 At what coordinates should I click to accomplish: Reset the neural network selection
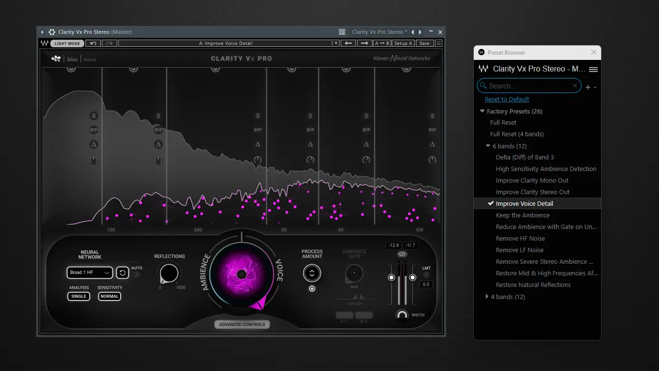coord(123,273)
